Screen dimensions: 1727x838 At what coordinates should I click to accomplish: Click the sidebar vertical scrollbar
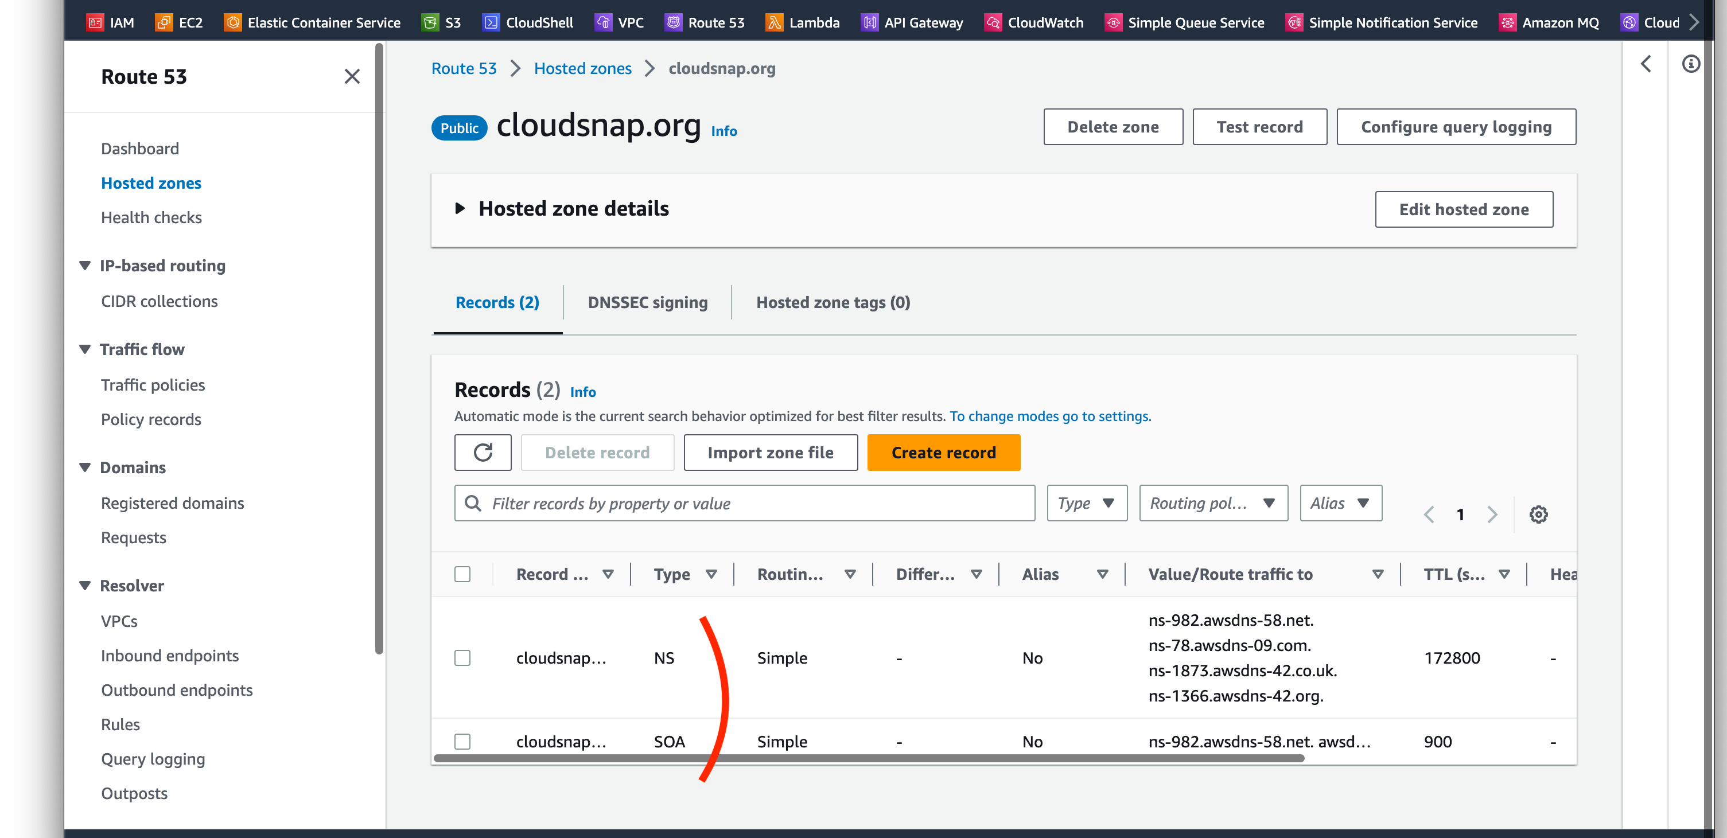click(x=379, y=349)
